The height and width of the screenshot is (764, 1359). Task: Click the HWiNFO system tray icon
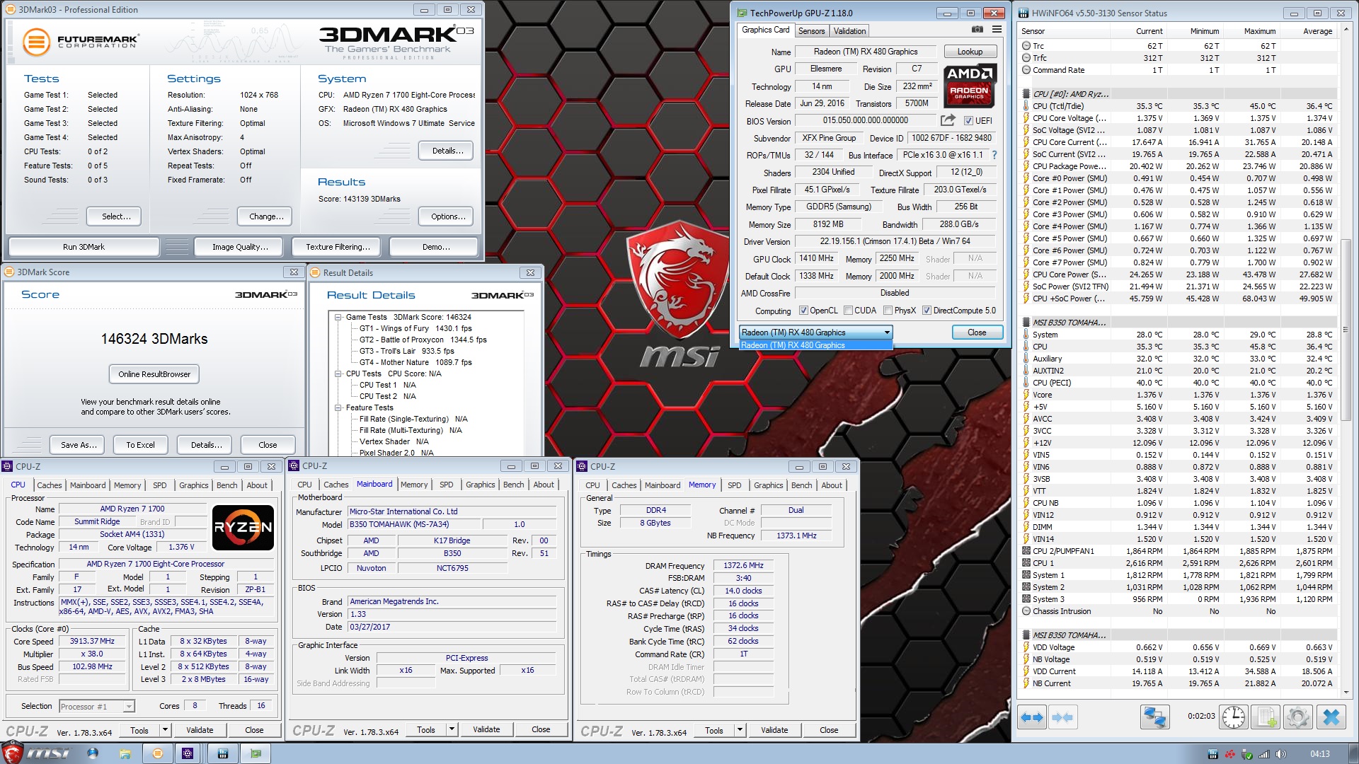tap(1212, 754)
